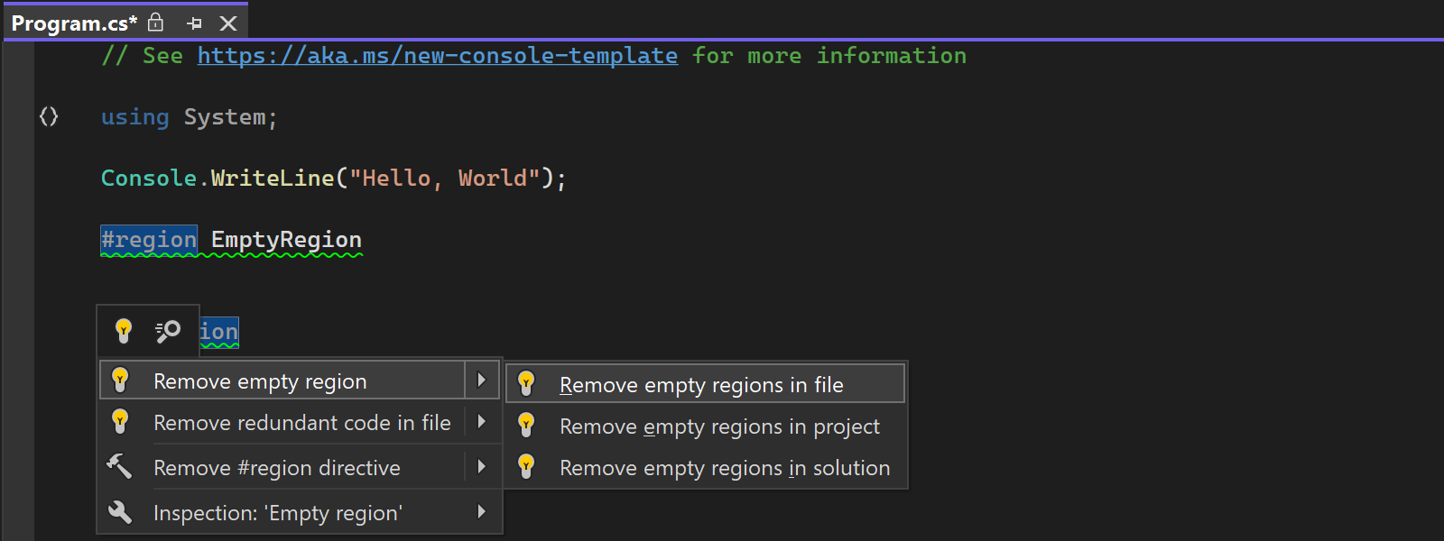This screenshot has height=541, width=1444.
Task: Choose Remove redundant code in file
Action: (301, 423)
